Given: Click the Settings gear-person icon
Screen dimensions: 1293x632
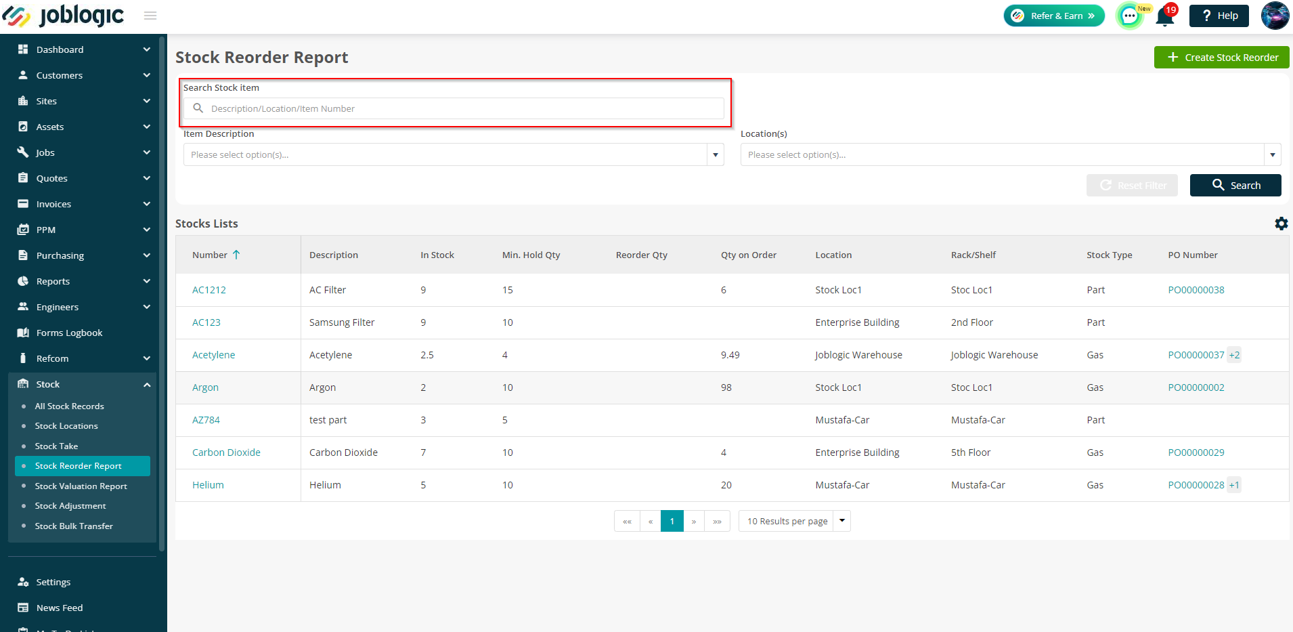Looking at the screenshot, I should coord(23,582).
